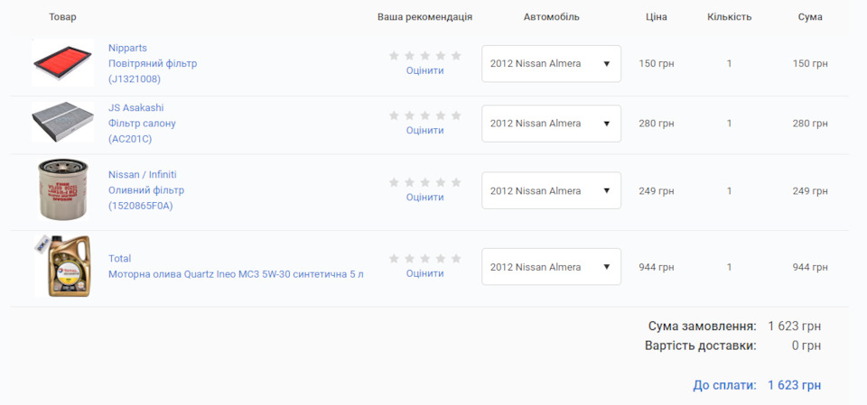Open car dropdown for Total motor oil
Image resolution: width=867 pixels, height=405 pixels.
[x=551, y=267]
